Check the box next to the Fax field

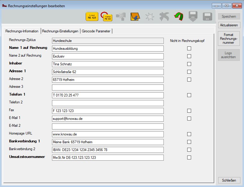189,111
